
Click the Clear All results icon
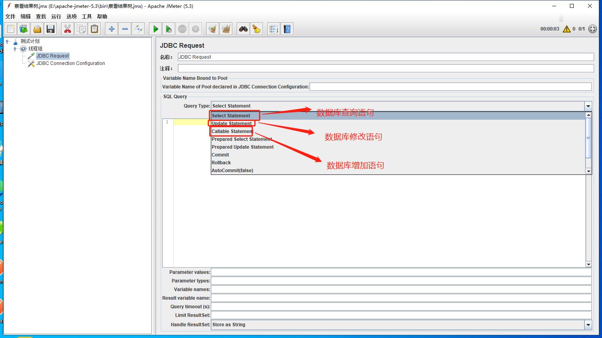pos(226,29)
